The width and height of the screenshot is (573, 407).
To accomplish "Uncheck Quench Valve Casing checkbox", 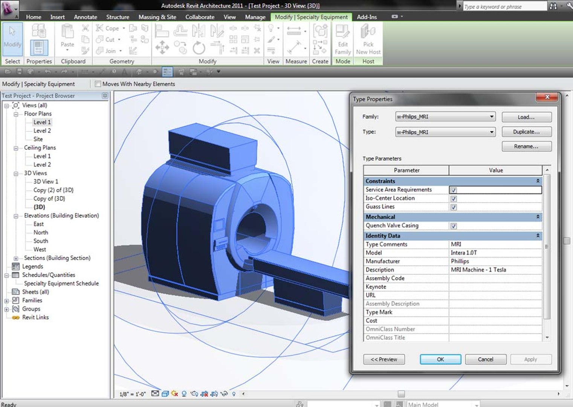I will tap(454, 226).
